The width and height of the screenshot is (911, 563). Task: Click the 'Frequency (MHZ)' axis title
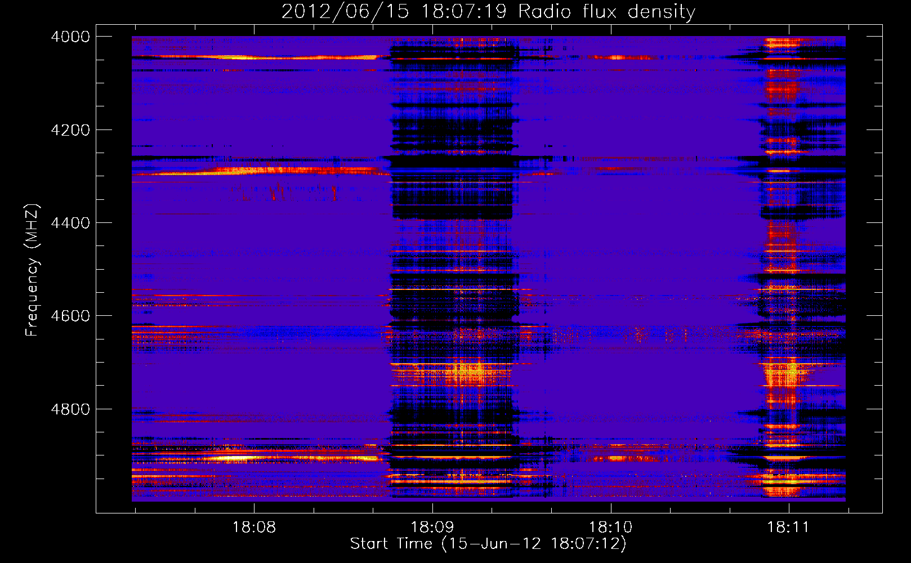coord(33,270)
